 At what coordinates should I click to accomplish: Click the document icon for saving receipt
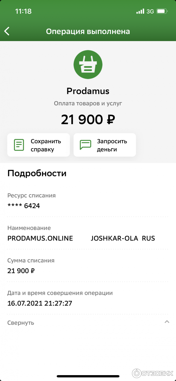point(19,145)
